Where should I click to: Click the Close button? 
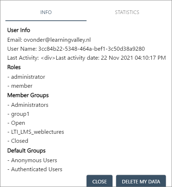coord(100,182)
